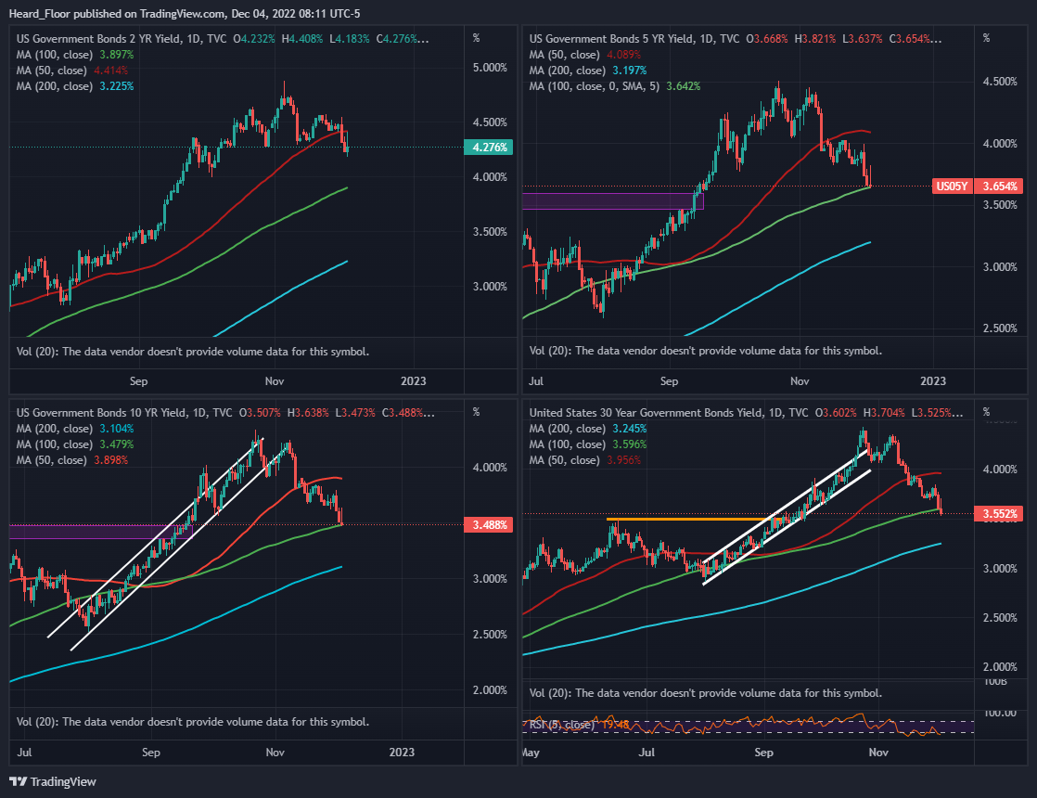Click the Sep time label in 2 YR chart
This screenshot has width=1037, height=798.
pyautogui.click(x=139, y=381)
